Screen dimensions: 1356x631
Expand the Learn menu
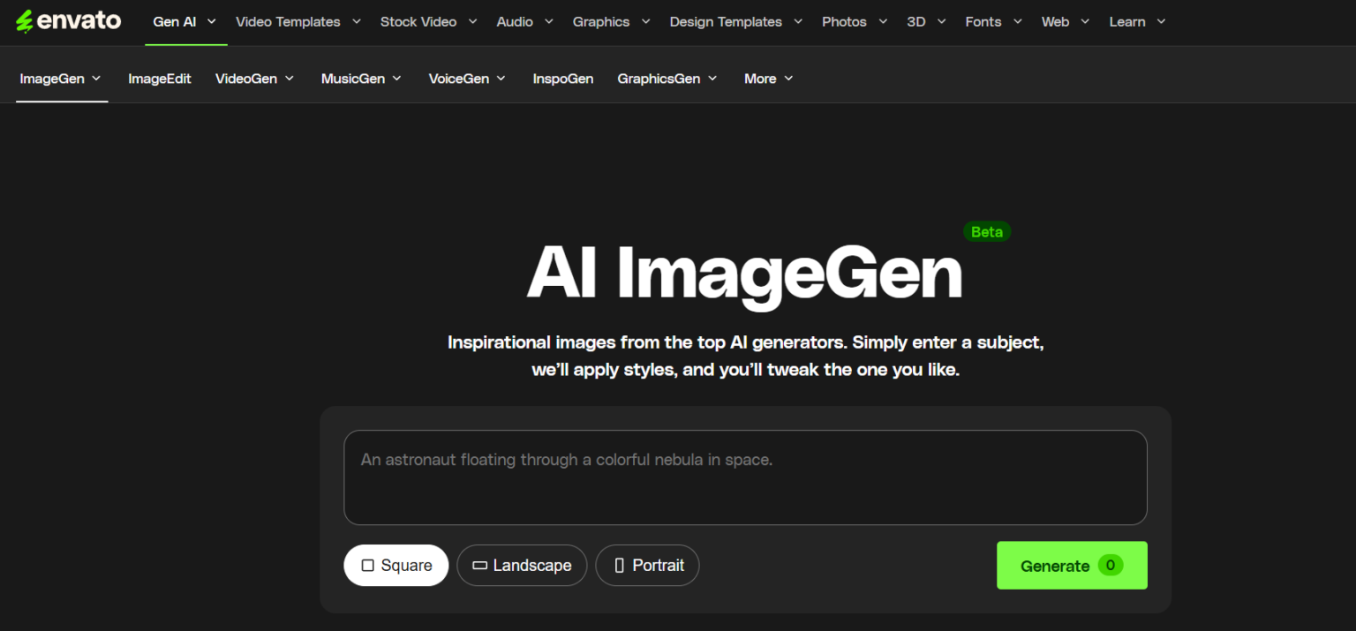1137,22
